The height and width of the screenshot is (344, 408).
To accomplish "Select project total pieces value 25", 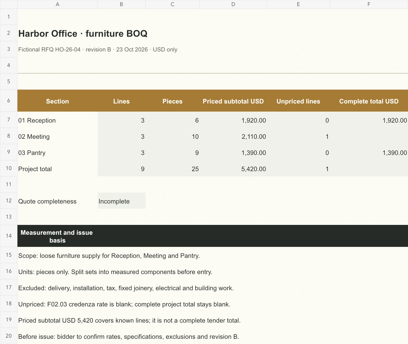I will pyautogui.click(x=172, y=168).
